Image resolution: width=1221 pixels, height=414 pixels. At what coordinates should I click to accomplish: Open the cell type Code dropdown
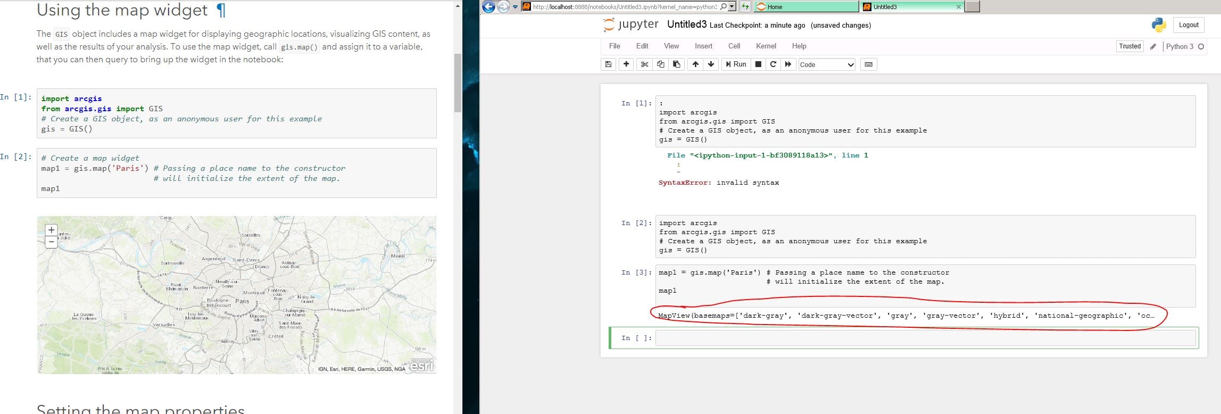(827, 64)
